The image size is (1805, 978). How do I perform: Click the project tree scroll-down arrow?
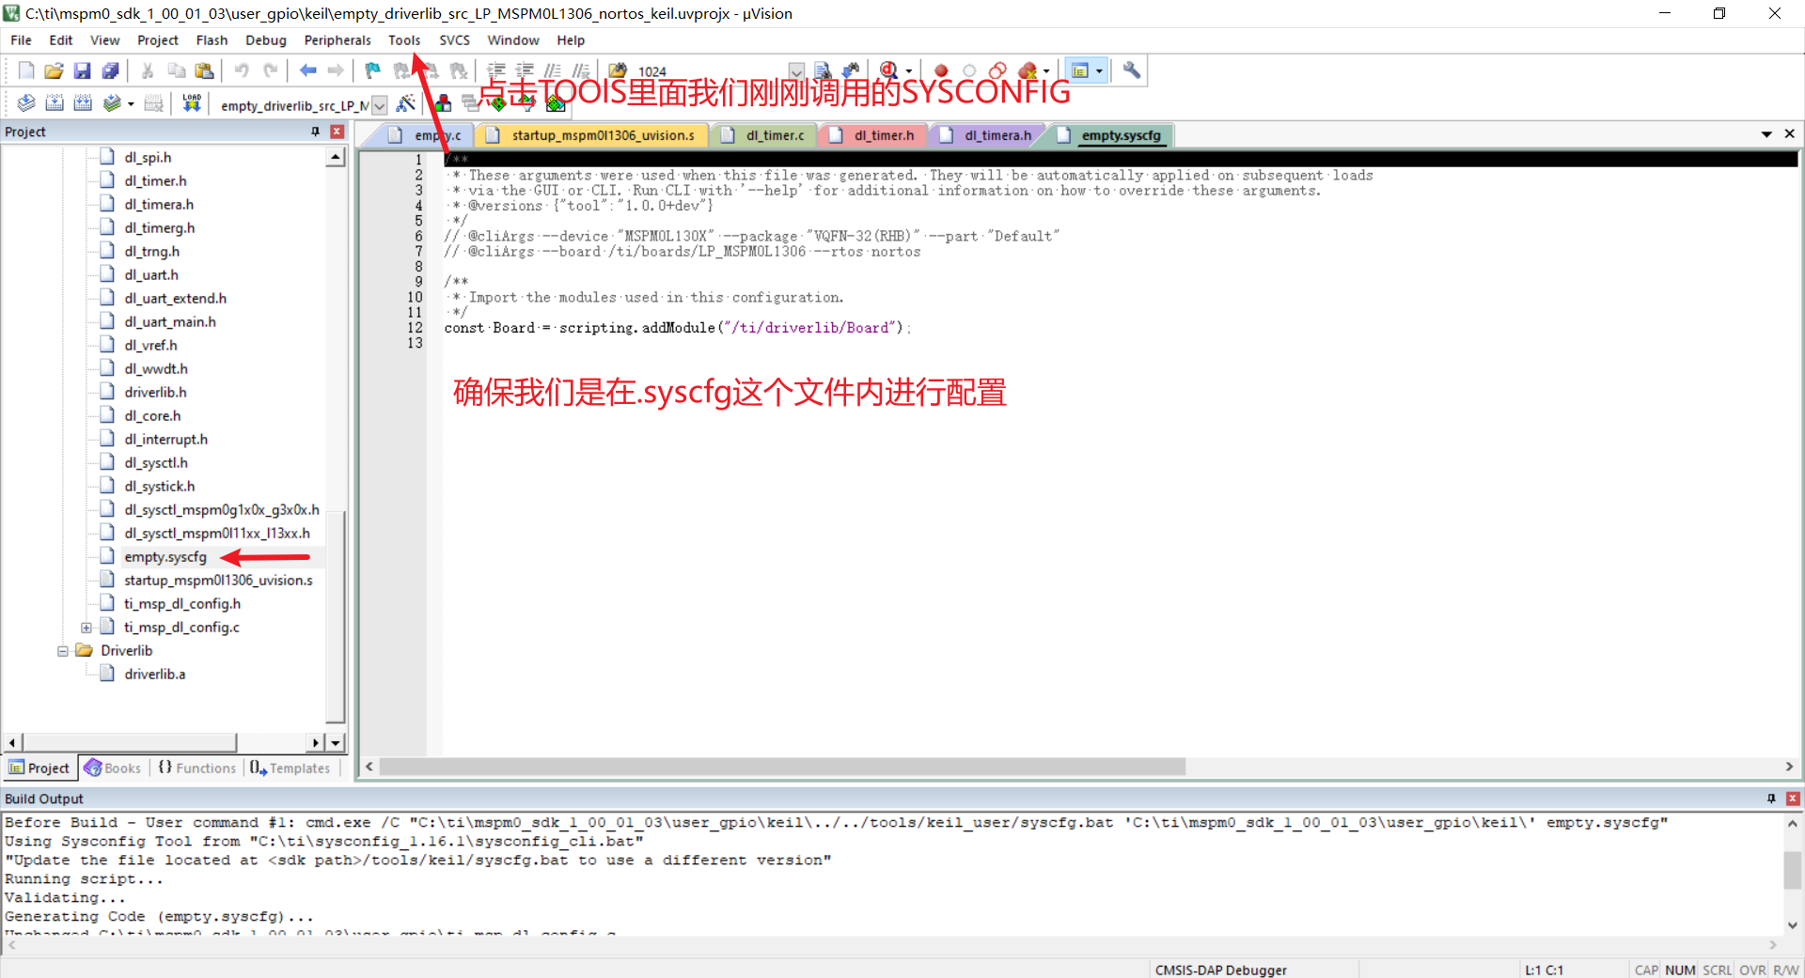click(x=336, y=742)
